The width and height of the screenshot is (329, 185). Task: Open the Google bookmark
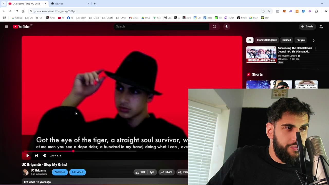(x=17, y=18)
